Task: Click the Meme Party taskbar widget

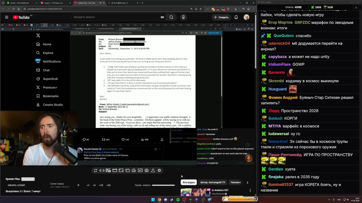Action: click(240, 198)
